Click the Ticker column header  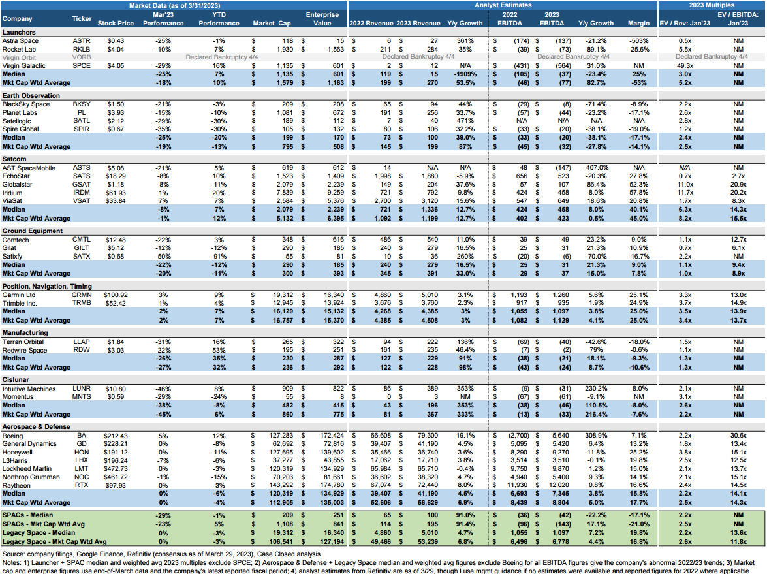coord(82,18)
